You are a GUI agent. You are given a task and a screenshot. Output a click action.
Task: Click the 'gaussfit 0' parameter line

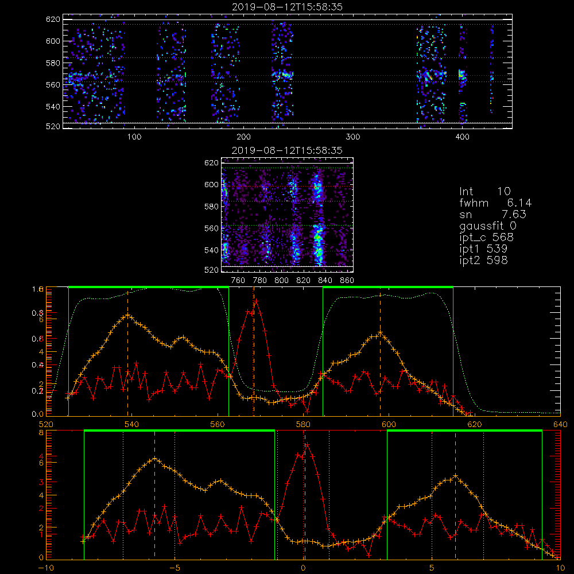click(x=488, y=226)
